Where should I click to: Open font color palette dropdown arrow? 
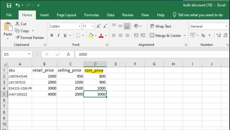click(x=106, y=35)
